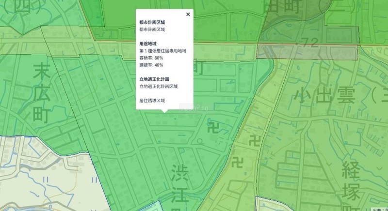
Task: Click the popup's pointer tip on map
Action: coord(164,112)
